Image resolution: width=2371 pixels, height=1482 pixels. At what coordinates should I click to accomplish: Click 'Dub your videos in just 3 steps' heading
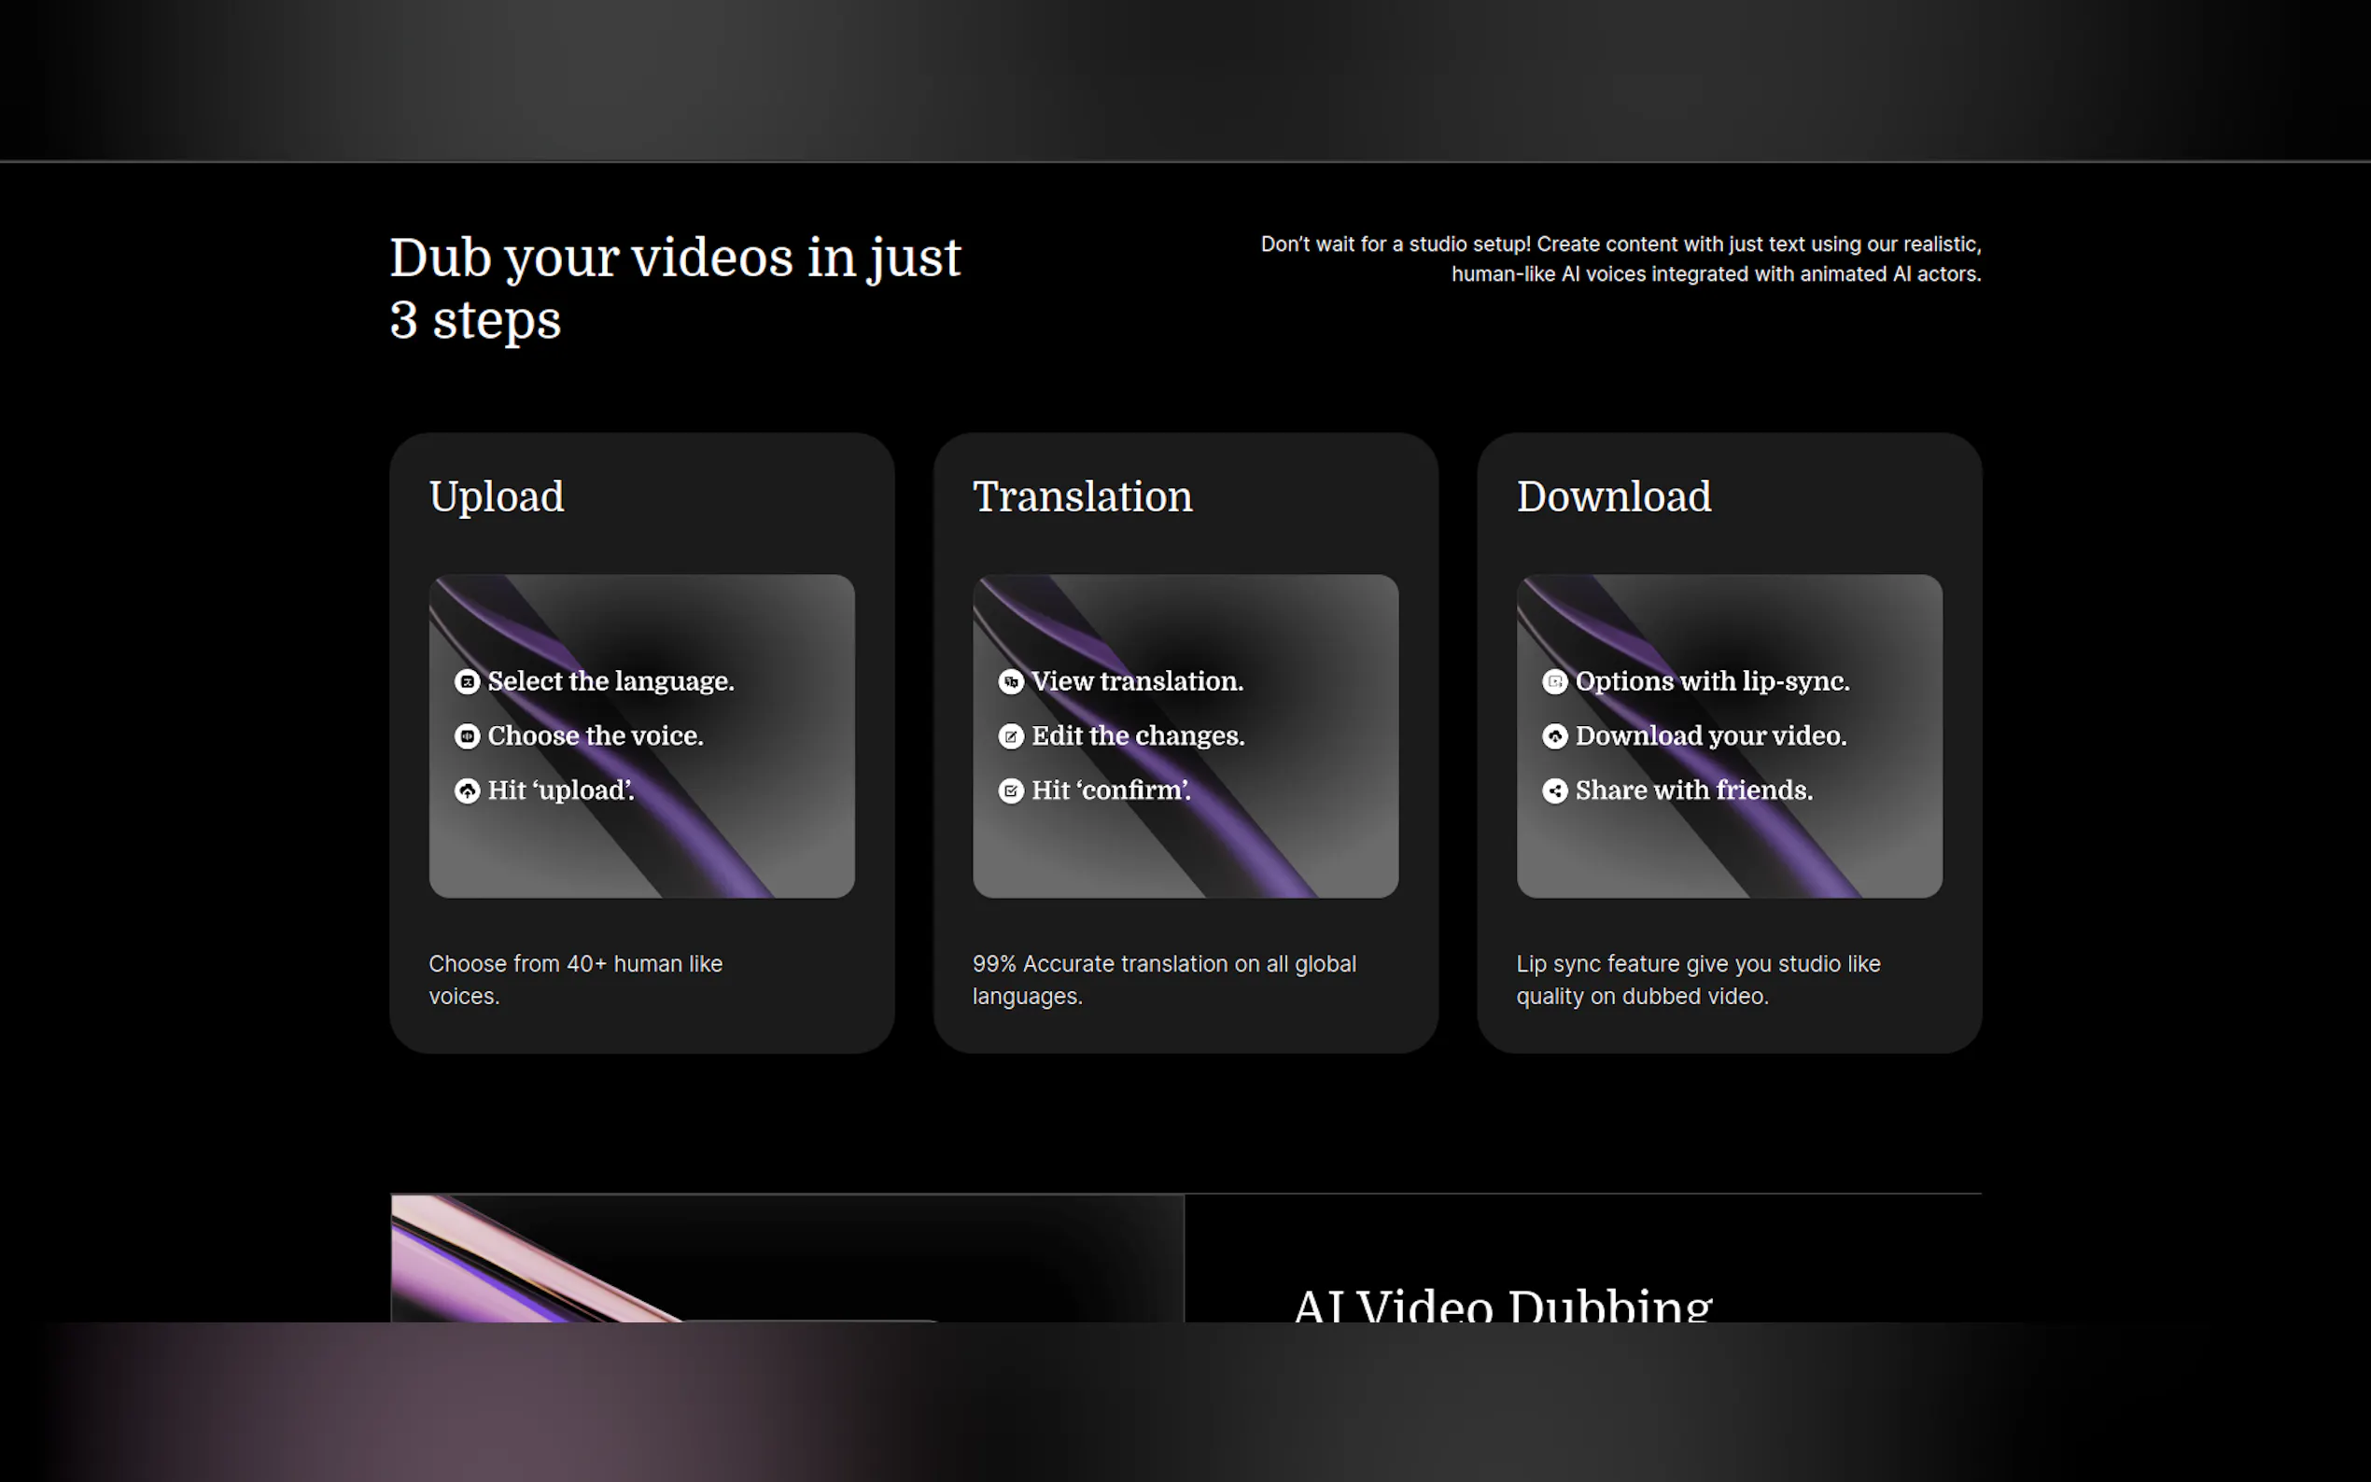click(674, 288)
